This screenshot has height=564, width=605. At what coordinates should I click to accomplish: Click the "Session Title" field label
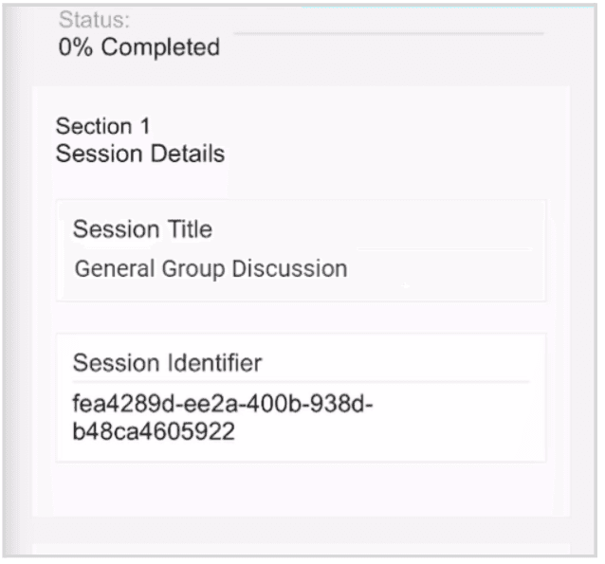point(143,229)
